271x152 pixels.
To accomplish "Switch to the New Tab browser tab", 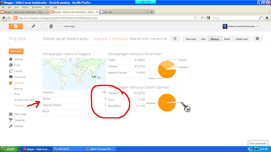I will click(x=124, y=12).
